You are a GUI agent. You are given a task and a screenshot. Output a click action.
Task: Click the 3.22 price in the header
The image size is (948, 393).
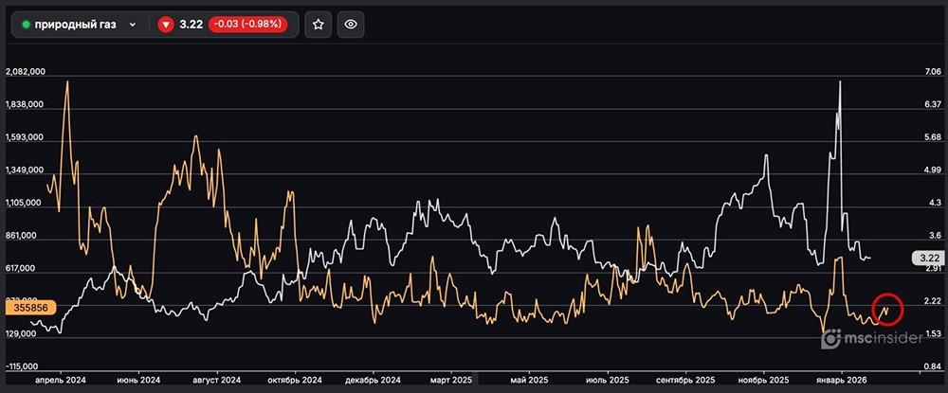(192, 25)
